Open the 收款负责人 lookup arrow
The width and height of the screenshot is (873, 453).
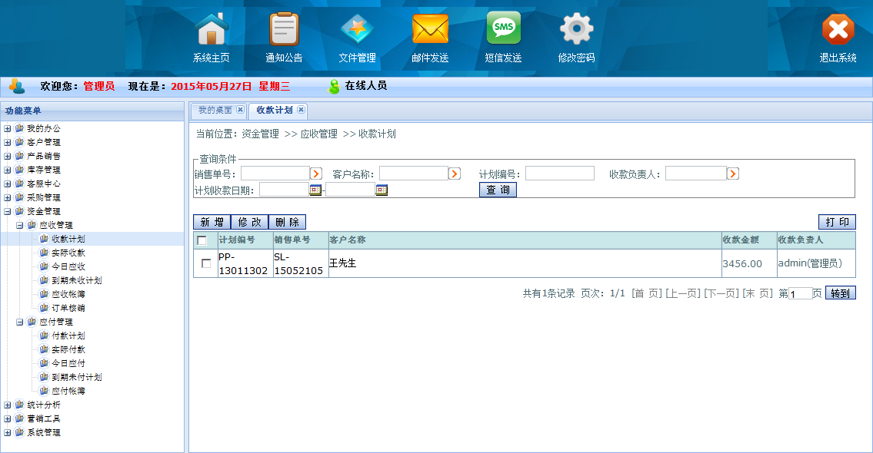tap(732, 174)
